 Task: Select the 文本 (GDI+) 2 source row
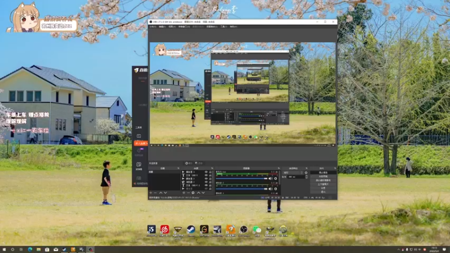[197, 186]
